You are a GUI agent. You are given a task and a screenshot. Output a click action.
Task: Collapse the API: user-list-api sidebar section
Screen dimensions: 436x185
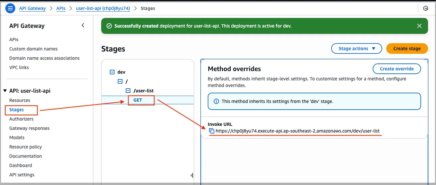click(x=5, y=91)
